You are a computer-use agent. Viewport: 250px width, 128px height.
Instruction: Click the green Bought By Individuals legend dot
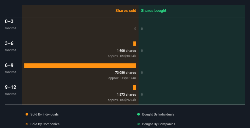(139, 114)
